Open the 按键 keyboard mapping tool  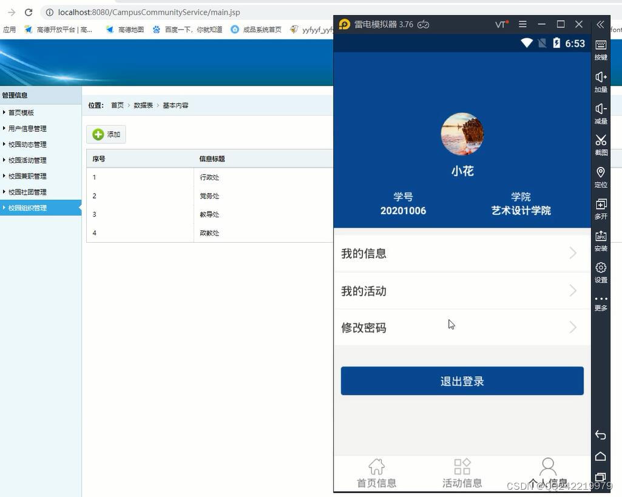pos(601,50)
